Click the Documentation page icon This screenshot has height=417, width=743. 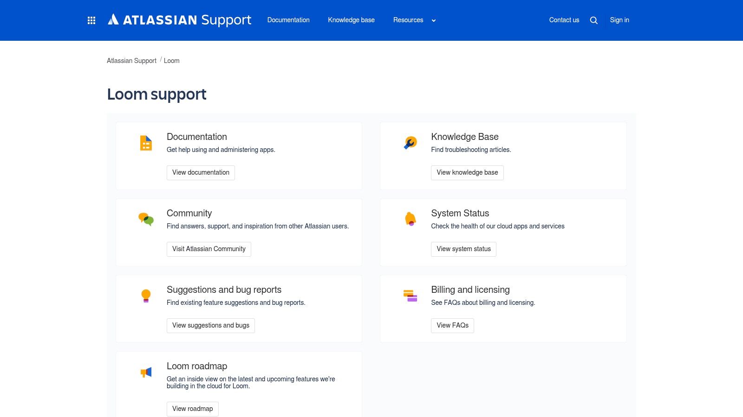coord(146,143)
